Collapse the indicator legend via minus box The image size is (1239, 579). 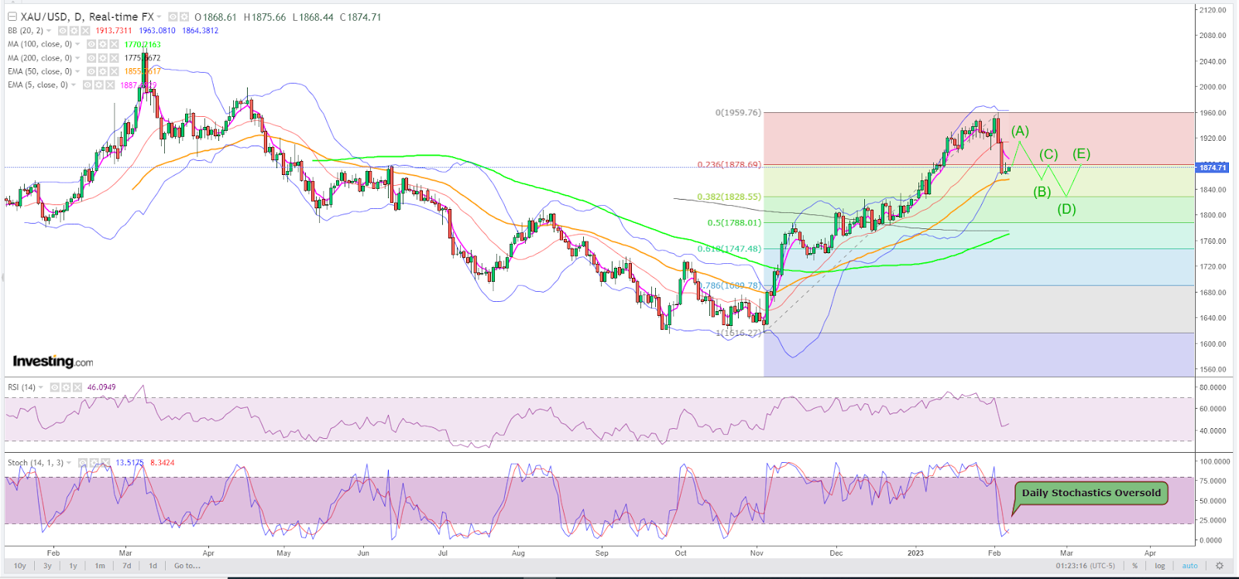click(x=12, y=16)
